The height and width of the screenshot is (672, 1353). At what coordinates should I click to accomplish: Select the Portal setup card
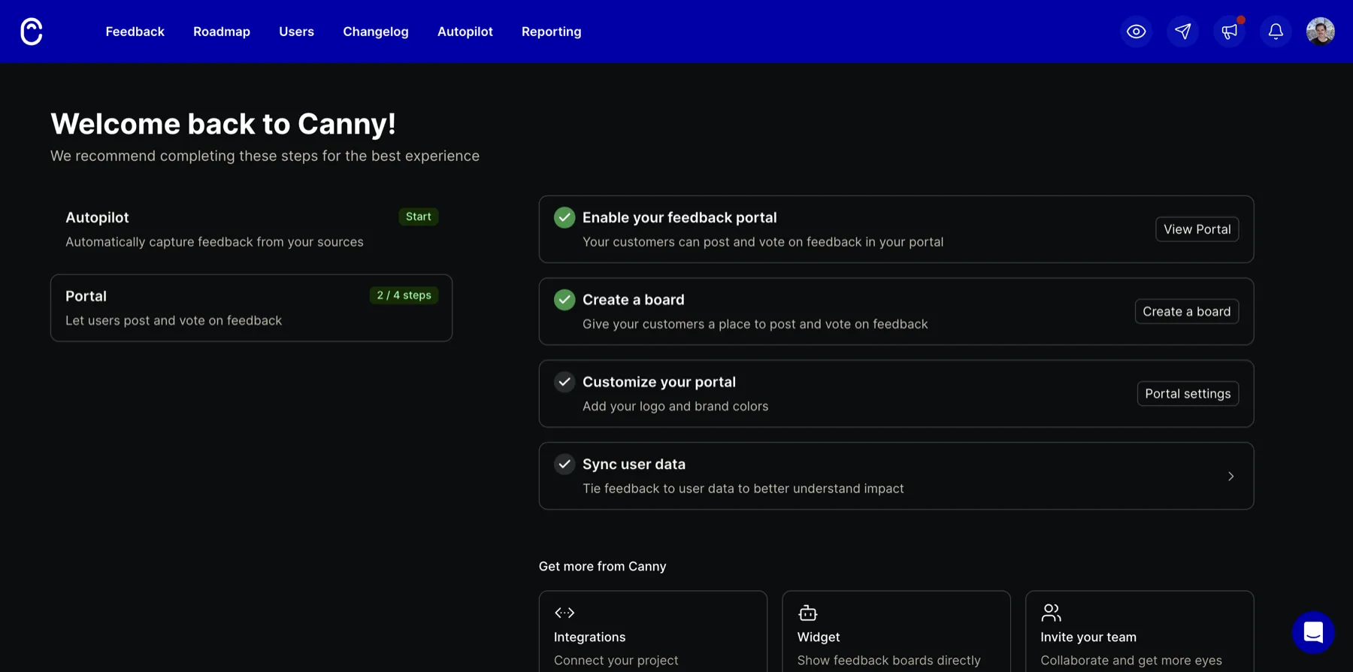coord(251,307)
